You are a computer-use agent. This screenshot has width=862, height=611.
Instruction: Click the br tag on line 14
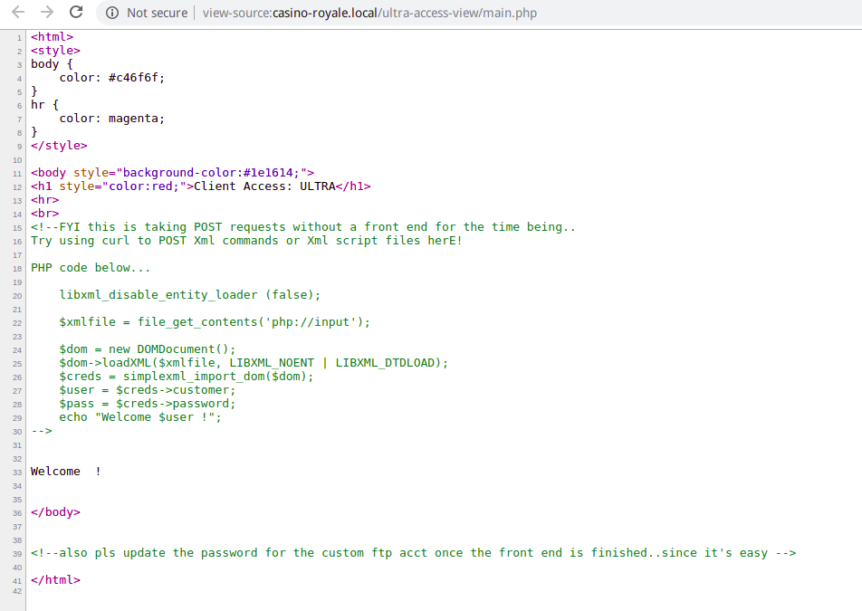click(x=44, y=214)
